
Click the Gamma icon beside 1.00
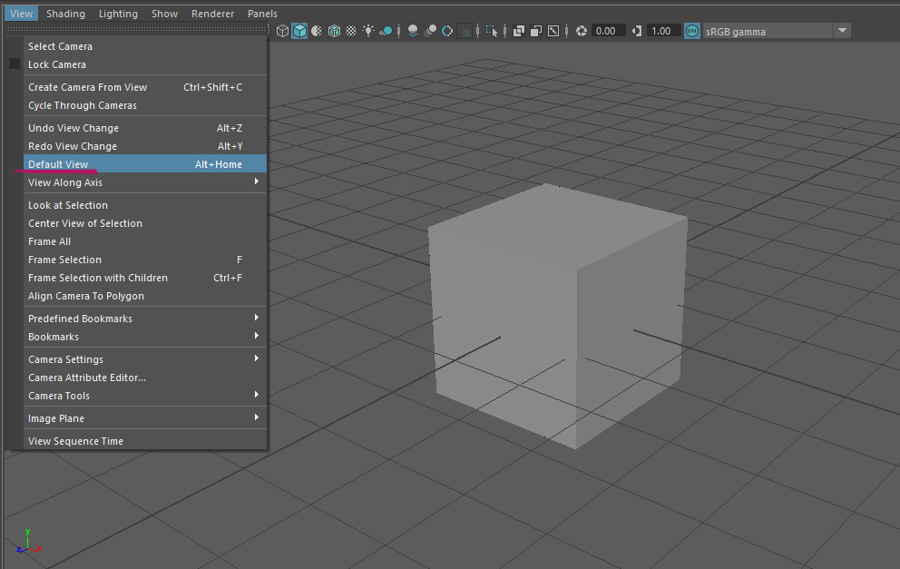pos(637,31)
